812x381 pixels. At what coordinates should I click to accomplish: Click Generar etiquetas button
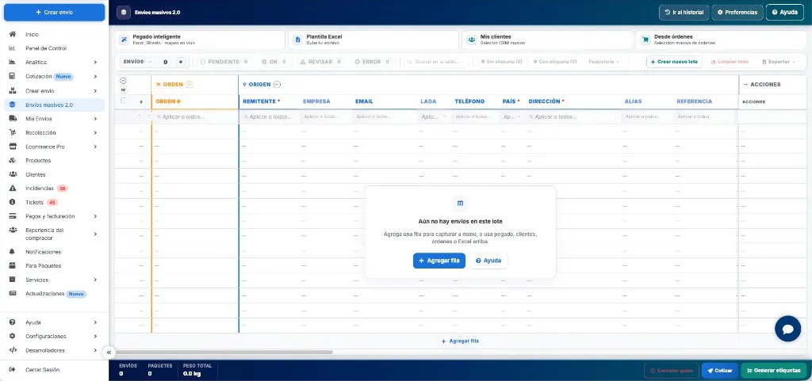[x=774, y=371]
